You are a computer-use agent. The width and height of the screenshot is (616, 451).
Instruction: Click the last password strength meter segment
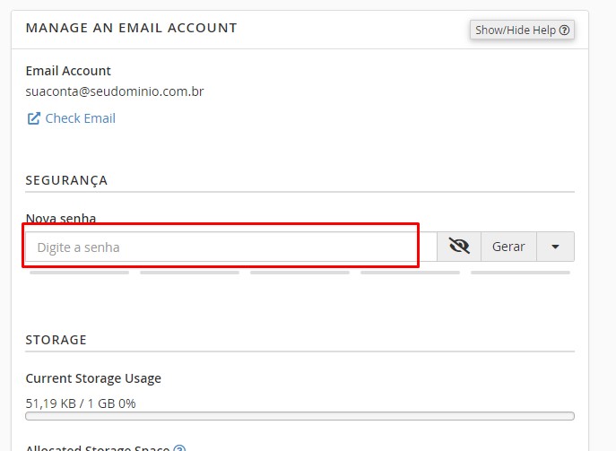[520, 272]
